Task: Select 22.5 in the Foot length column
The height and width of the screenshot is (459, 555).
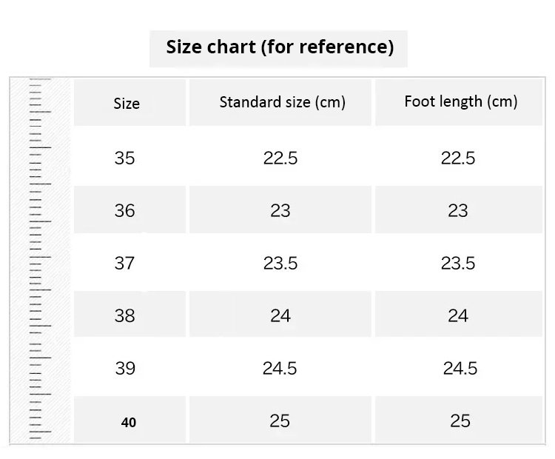Action: pyautogui.click(x=458, y=158)
